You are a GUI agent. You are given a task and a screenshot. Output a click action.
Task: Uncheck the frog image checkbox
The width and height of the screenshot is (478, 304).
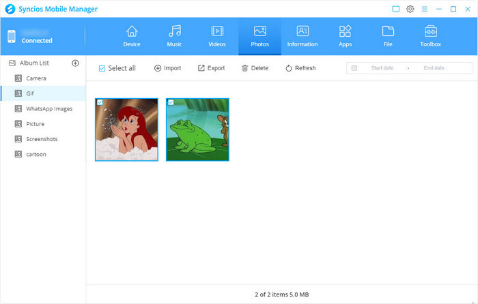171,102
